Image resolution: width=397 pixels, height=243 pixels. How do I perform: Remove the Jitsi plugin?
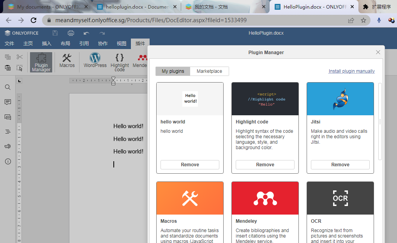(340, 164)
